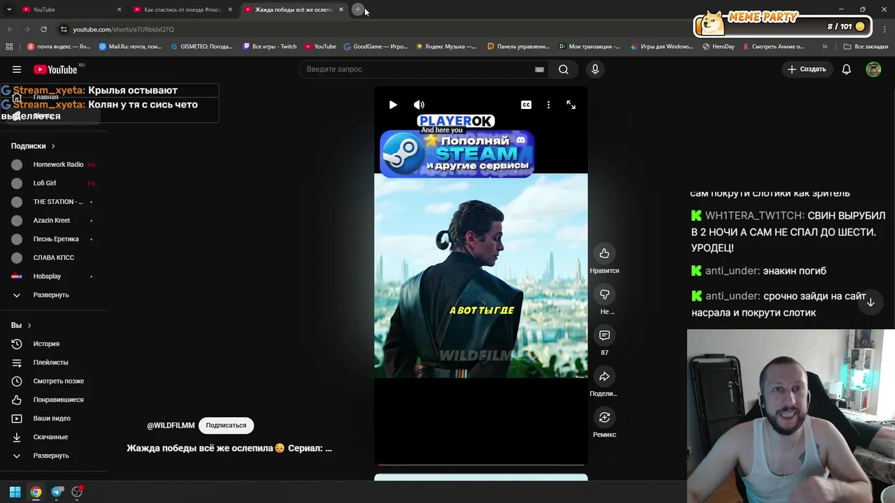Click the address bar URL
895x503 pixels.
pos(123,29)
